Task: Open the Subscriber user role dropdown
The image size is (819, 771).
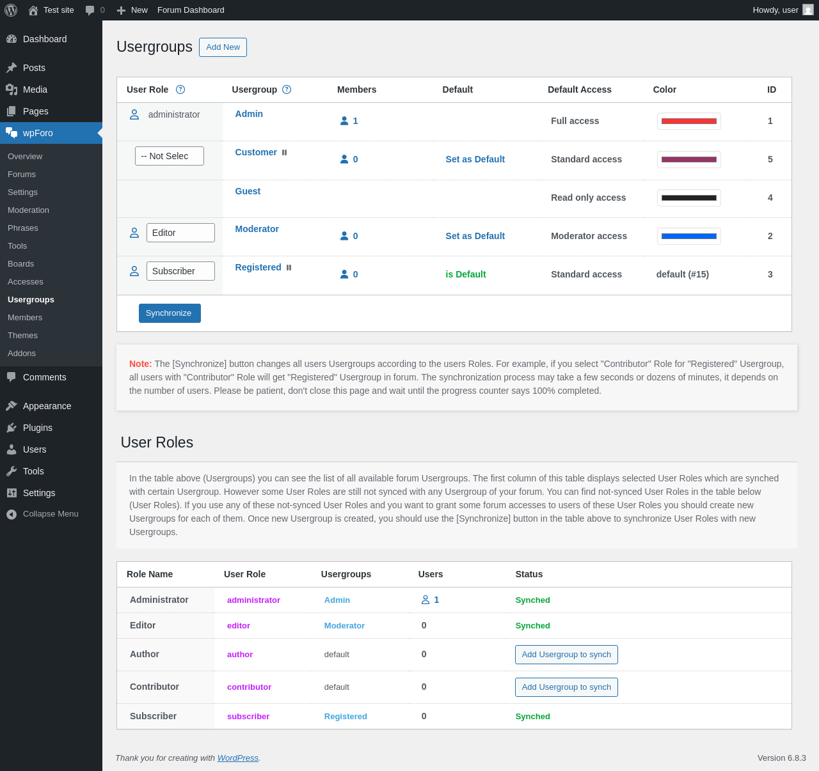Action: pos(180,271)
